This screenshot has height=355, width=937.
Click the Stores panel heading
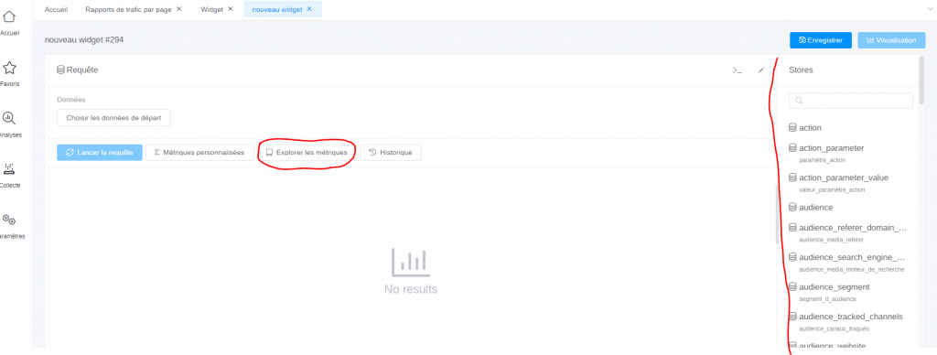[801, 70]
